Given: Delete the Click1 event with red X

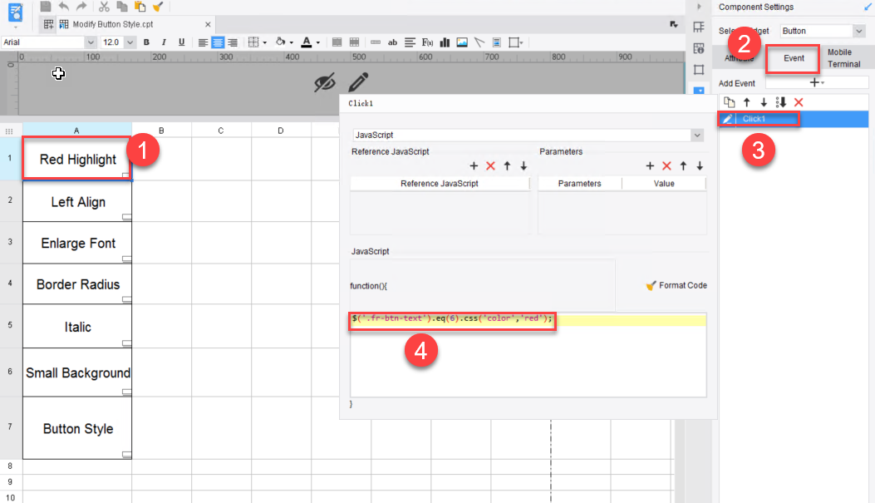Looking at the screenshot, I should tap(798, 101).
